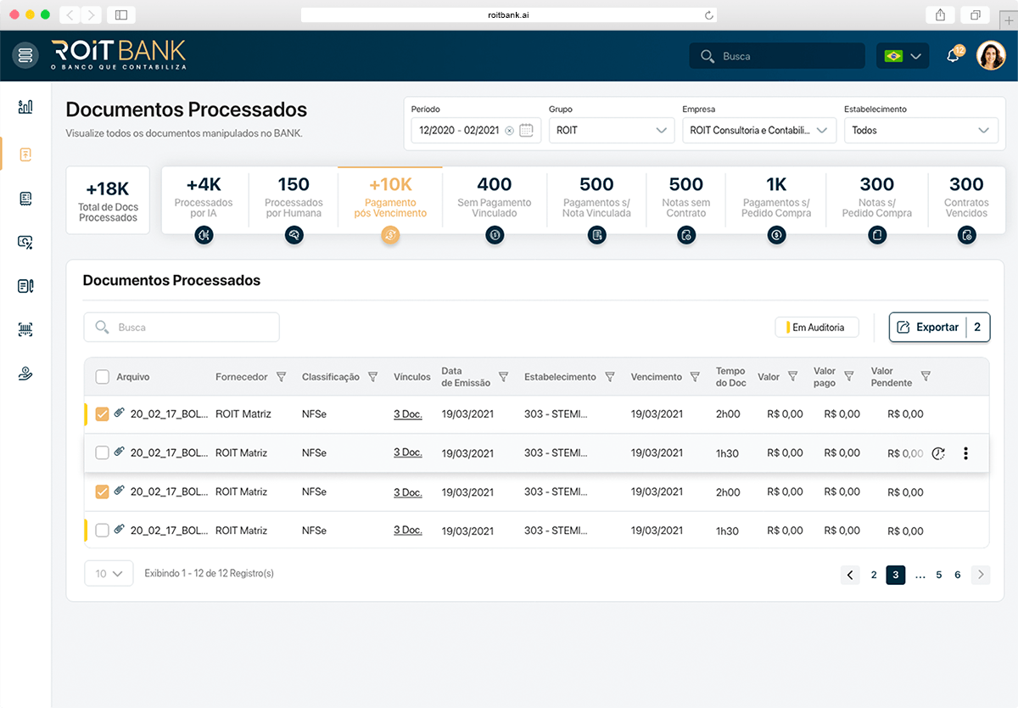Click the calendar icon in Período
The image size is (1018, 708).
pos(526,131)
